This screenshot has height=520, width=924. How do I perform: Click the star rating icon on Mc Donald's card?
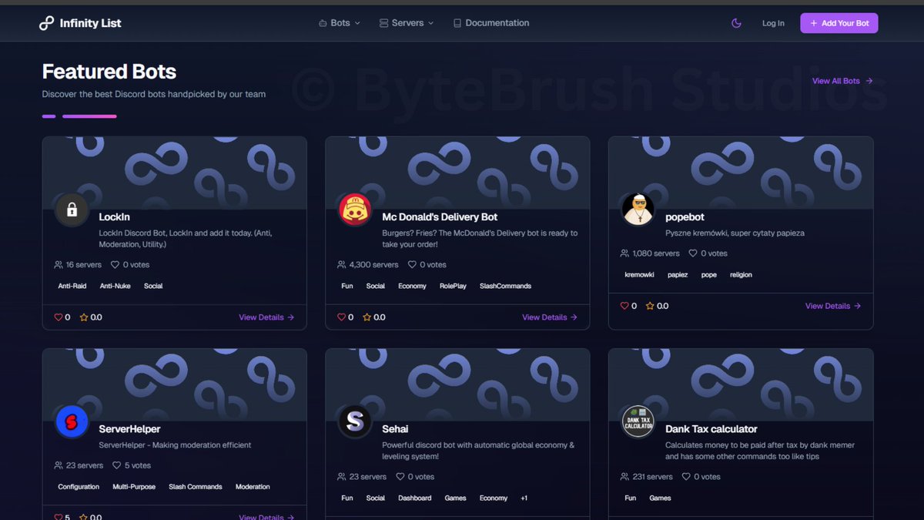tap(367, 317)
